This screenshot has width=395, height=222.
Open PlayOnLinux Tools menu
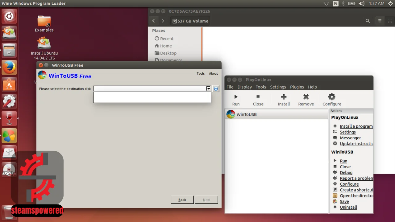tap(261, 87)
